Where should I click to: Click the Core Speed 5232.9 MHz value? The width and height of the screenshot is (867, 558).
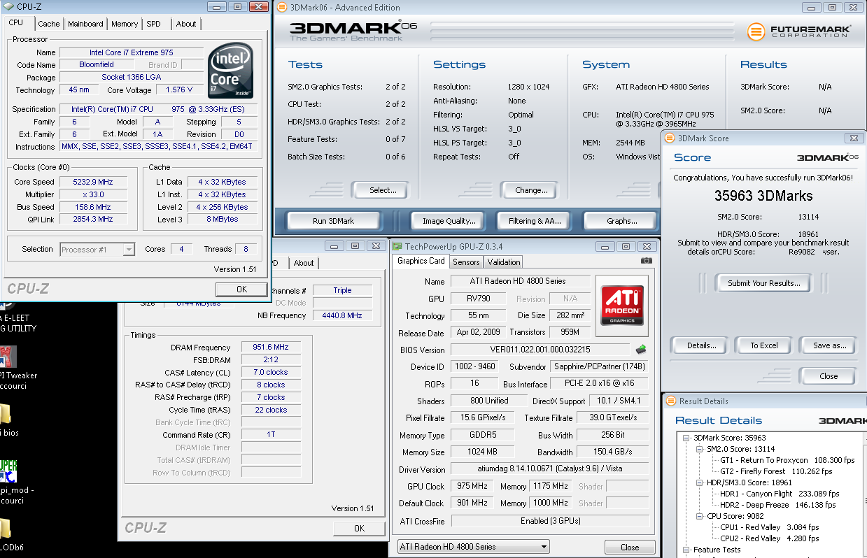coord(93,182)
